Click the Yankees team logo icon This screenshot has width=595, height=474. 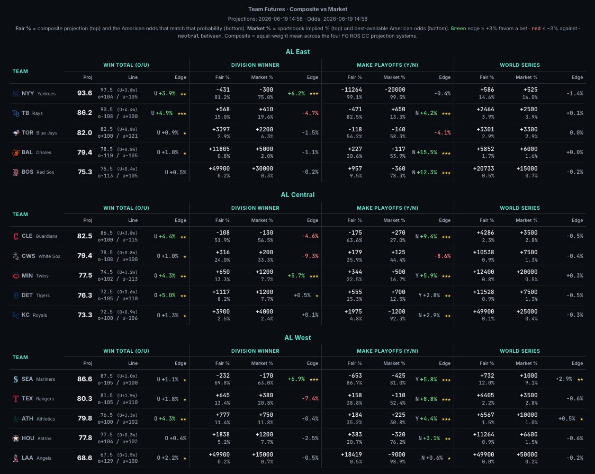15,93
